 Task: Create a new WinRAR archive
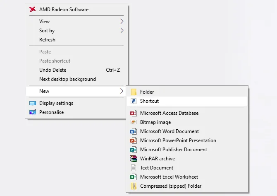click(187, 159)
